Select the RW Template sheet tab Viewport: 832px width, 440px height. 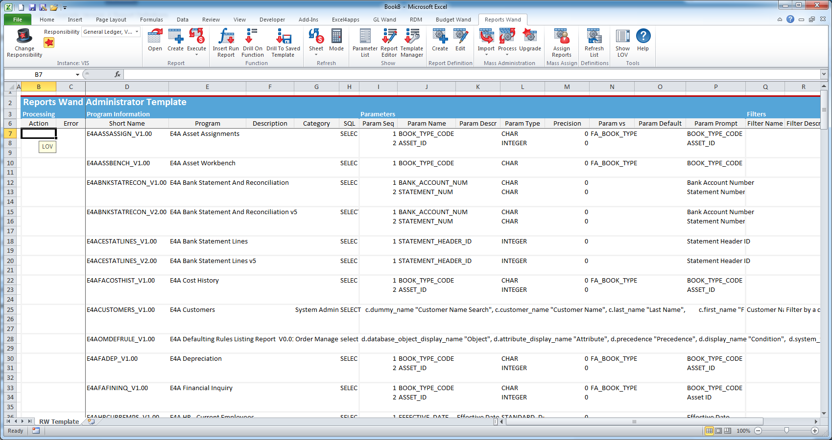coord(59,421)
